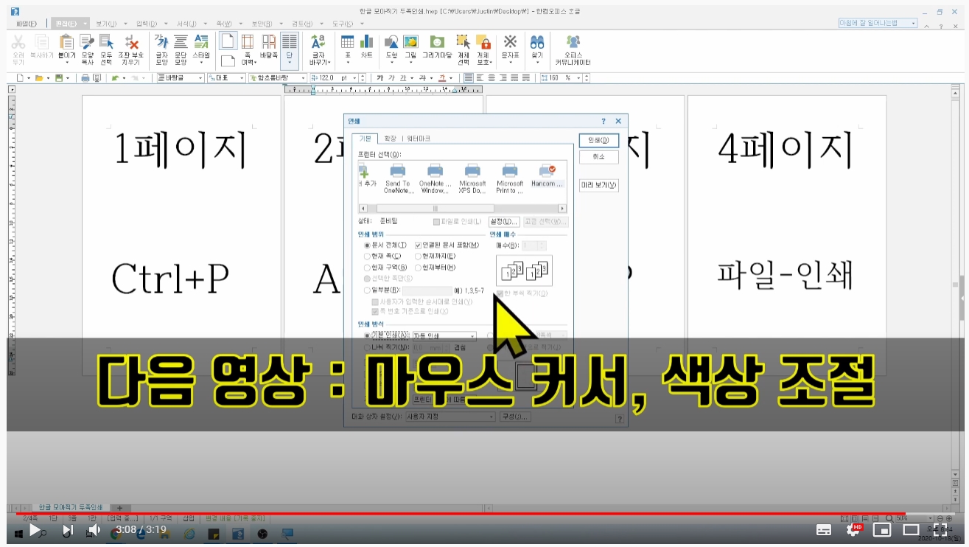969x547 pixels.
Task: Click the Background Page (바탕쪽) icon
Action: point(269,42)
